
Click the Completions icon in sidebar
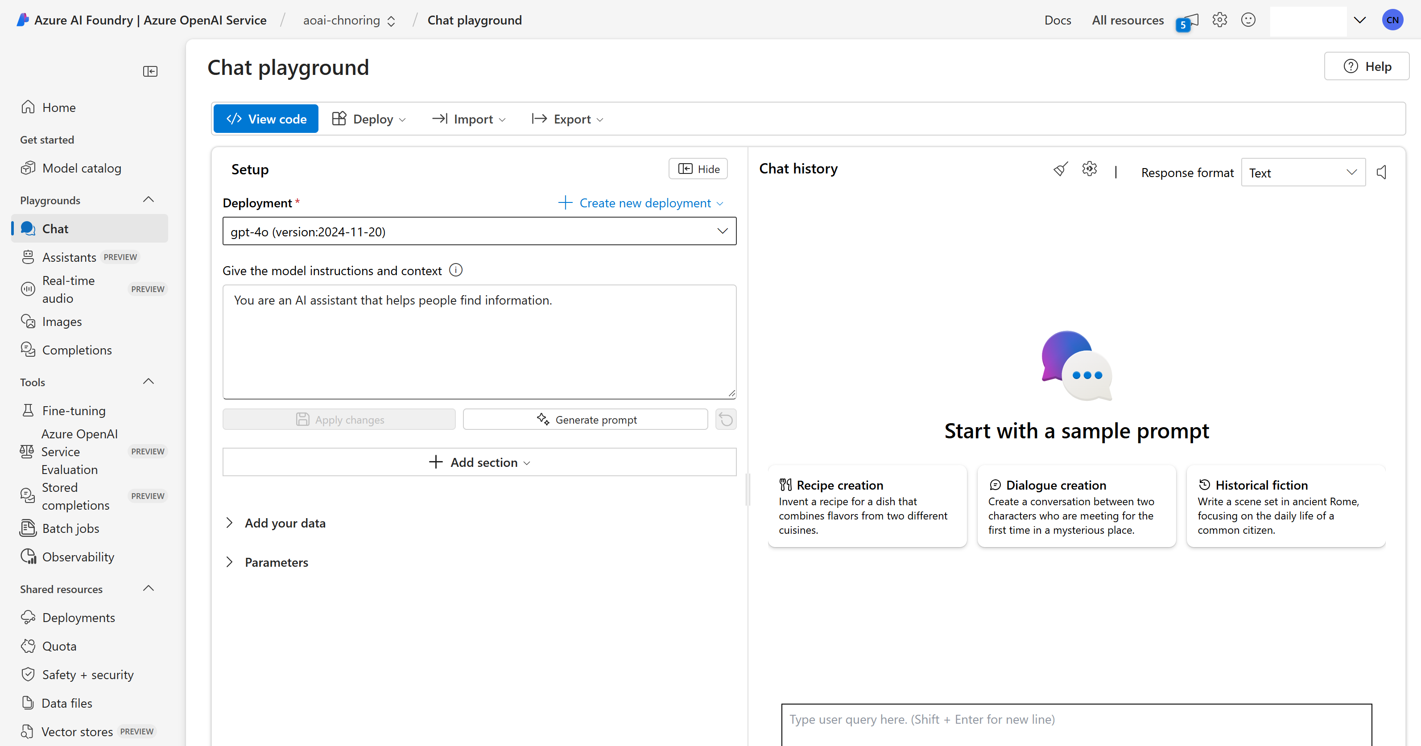click(x=28, y=350)
